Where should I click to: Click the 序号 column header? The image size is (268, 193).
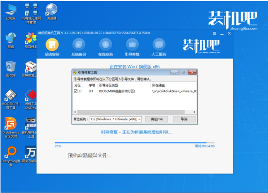click(x=92, y=86)
